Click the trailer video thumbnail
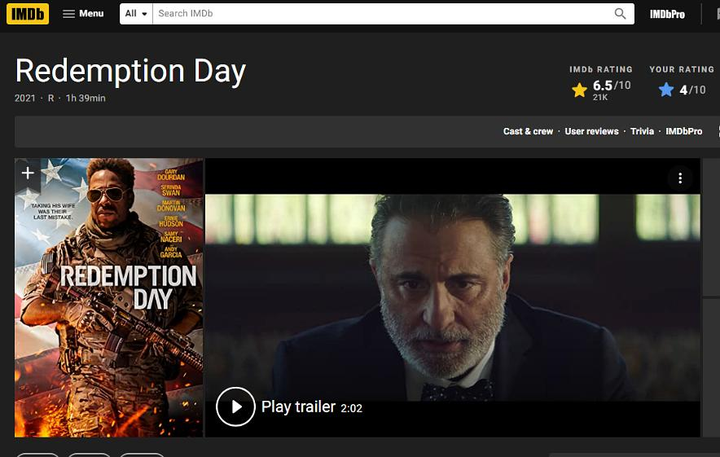 click(x=452, y=293)
